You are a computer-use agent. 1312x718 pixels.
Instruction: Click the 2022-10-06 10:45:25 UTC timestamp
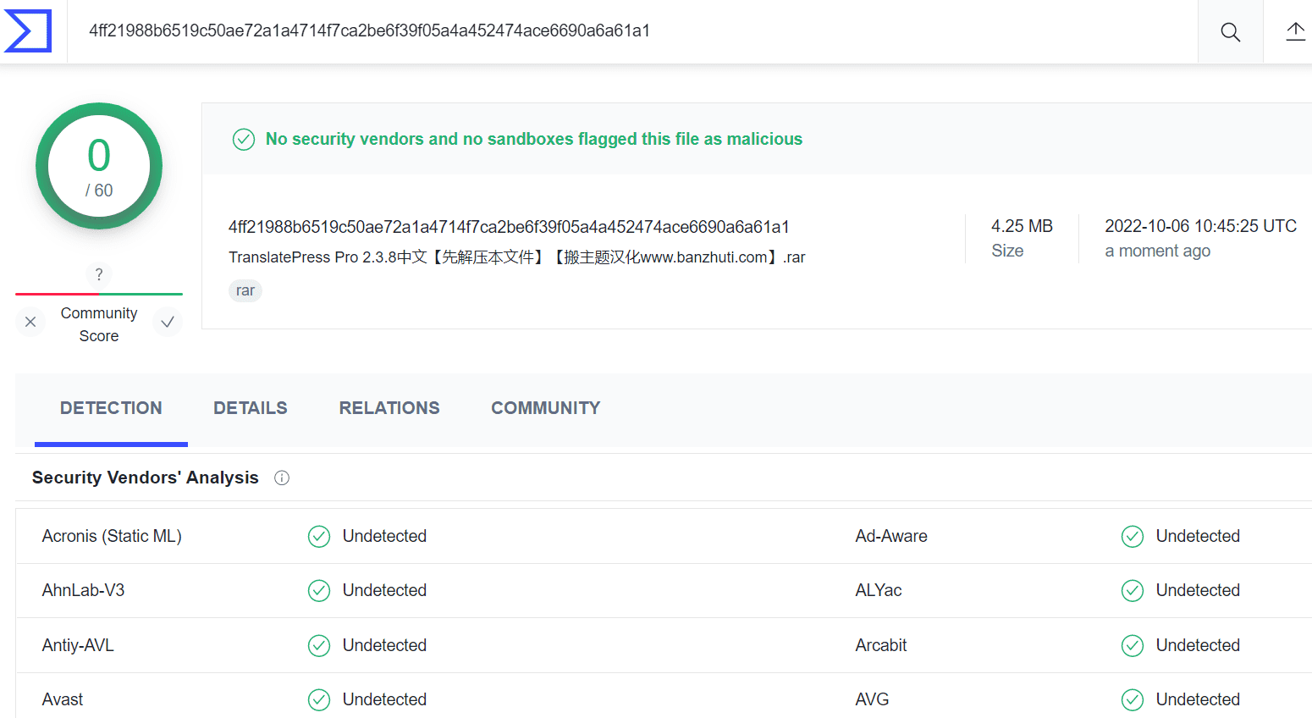(x=1200, y=226)
